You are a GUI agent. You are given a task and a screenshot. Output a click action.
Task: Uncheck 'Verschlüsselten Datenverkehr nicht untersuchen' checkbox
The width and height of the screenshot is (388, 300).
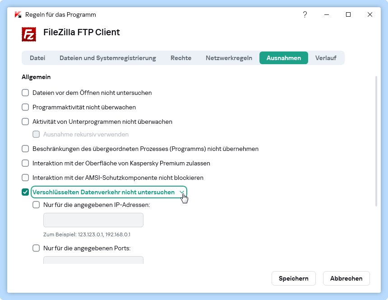tap(26, 192)
